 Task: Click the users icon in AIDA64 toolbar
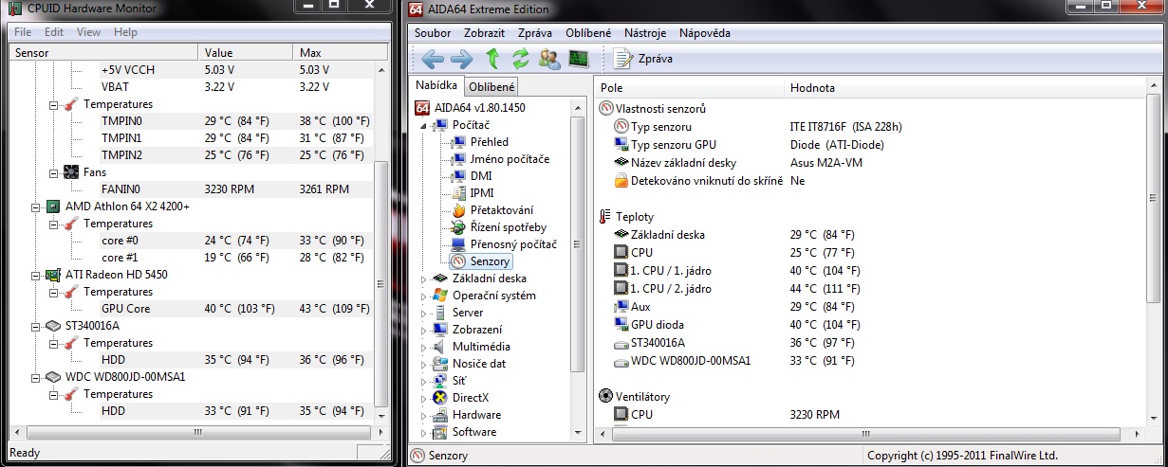[x=548, y=59]
